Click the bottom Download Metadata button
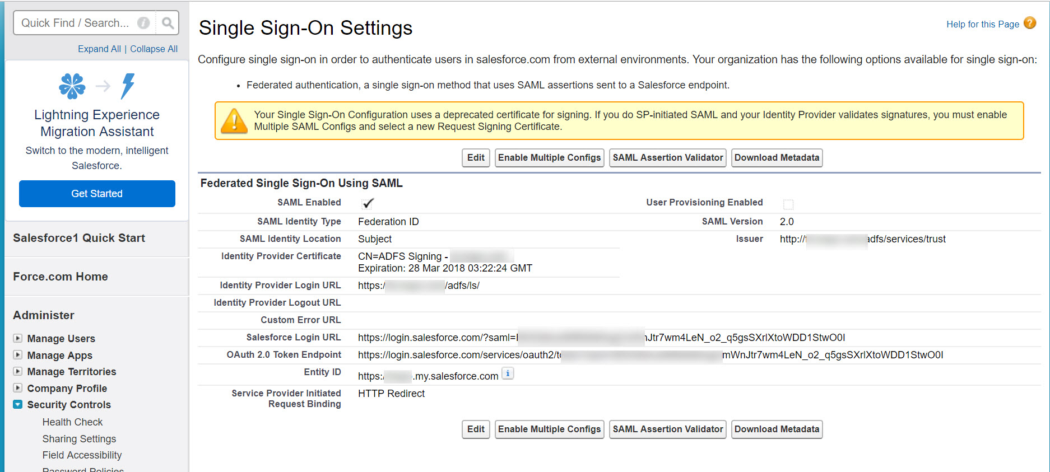 (777, 429)
